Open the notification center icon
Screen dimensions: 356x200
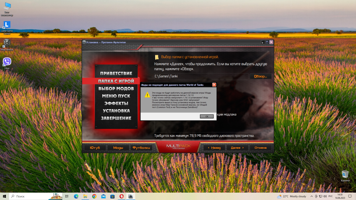click(x=350, y=196)
